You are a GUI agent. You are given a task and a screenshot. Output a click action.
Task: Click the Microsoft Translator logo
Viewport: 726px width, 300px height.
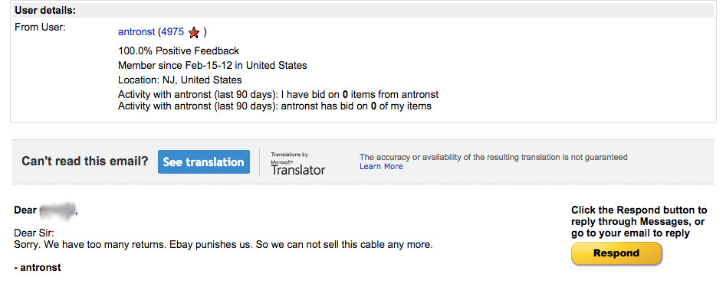coord(297,164)
